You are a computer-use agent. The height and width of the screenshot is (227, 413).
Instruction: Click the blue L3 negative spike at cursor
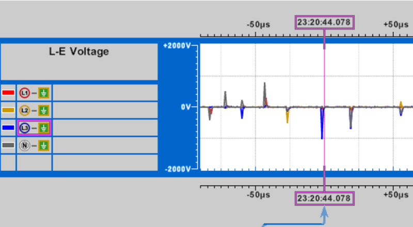click(322, 123)
